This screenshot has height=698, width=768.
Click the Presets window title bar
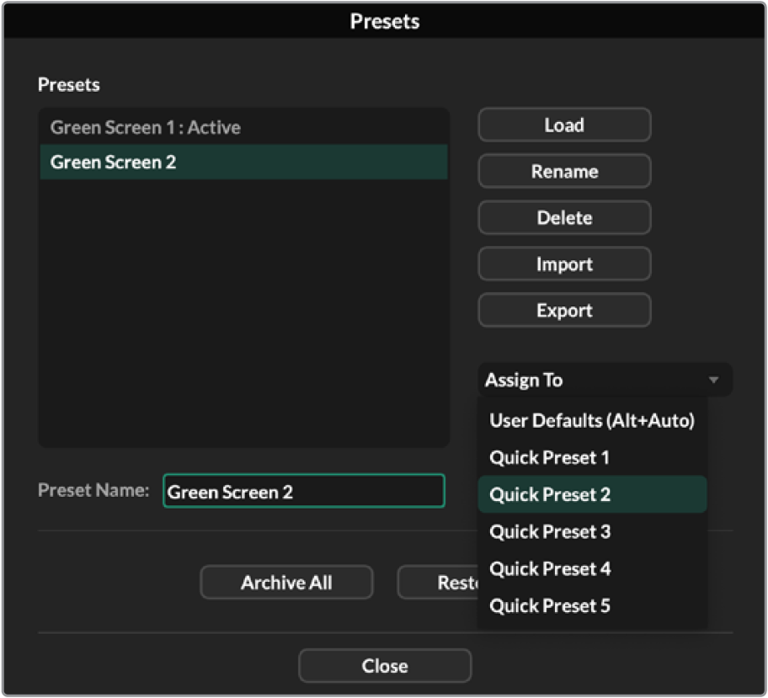[x=384, y=21]
